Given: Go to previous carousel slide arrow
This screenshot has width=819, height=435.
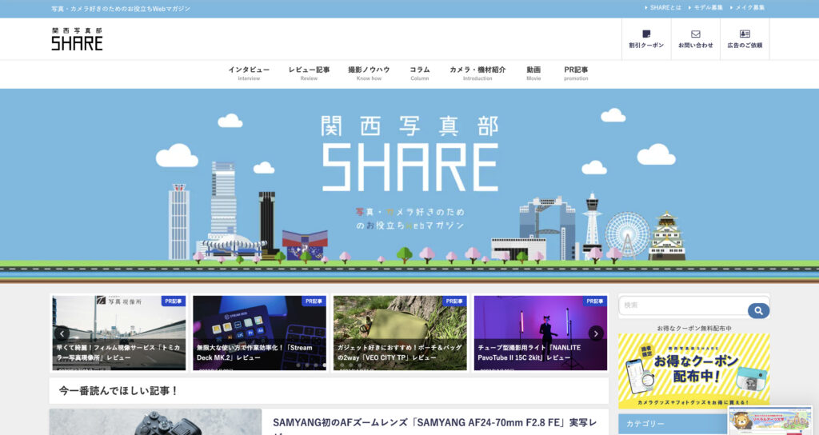Looking at the screenshot, I should click(62, 333).
